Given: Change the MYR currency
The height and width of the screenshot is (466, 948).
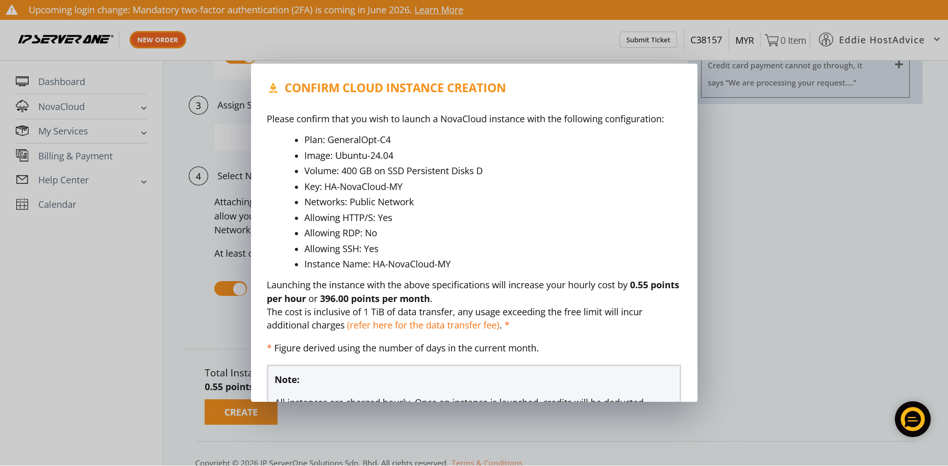Looking at the screenshot, I should (x=744, y=40).
